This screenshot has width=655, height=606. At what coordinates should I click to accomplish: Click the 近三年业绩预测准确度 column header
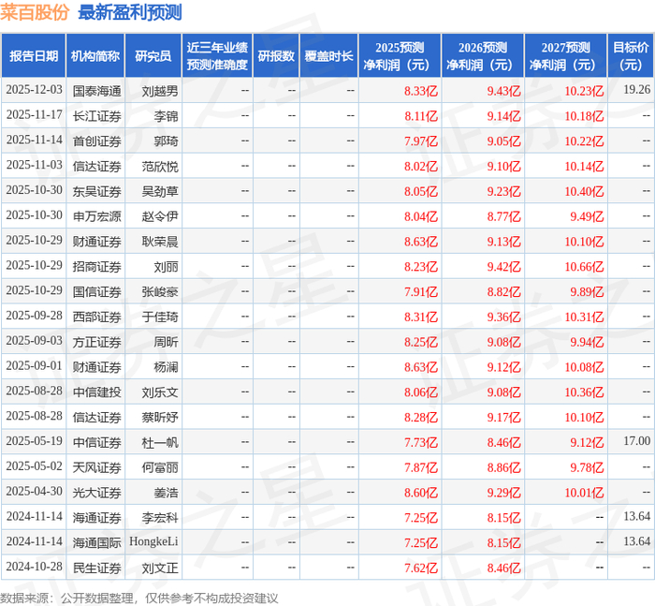(217, 55)
